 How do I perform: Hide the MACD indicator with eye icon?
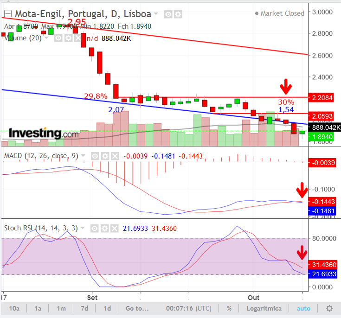point(95,156)
